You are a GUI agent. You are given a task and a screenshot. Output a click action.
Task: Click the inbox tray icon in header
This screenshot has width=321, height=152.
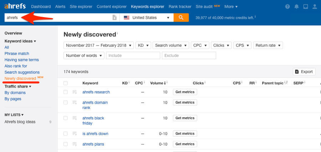click(x=305, y=6)
